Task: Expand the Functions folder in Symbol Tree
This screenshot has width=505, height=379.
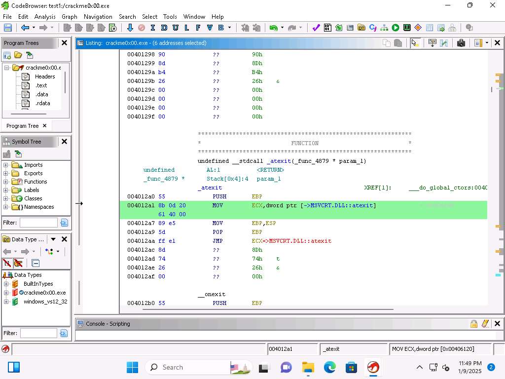Action: coord(6,182)
